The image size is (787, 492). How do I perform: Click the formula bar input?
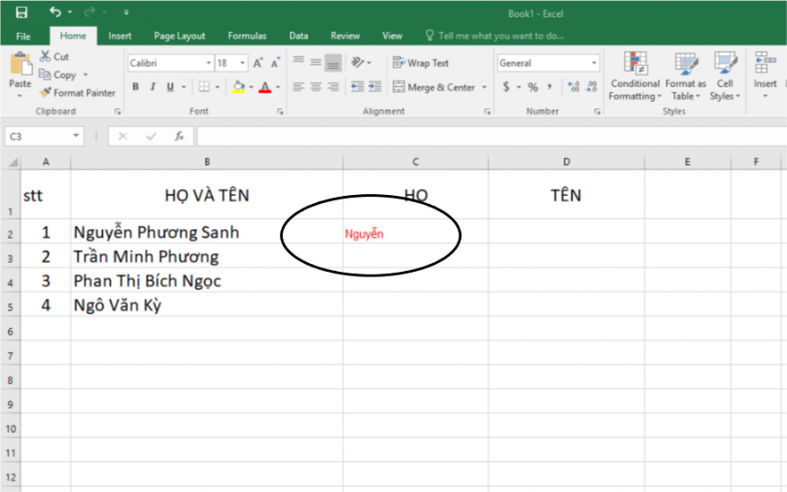pos(491,137)
